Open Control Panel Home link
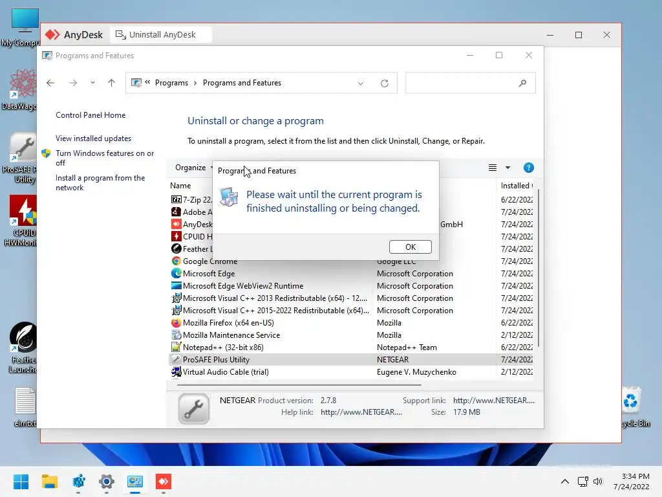 coord(91,115)
